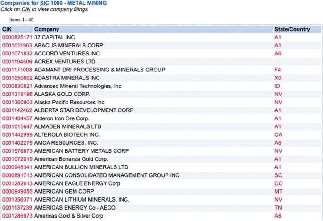
Task: Click state code NV for Alaska Pacific Resources
Action: pos(278,103)
